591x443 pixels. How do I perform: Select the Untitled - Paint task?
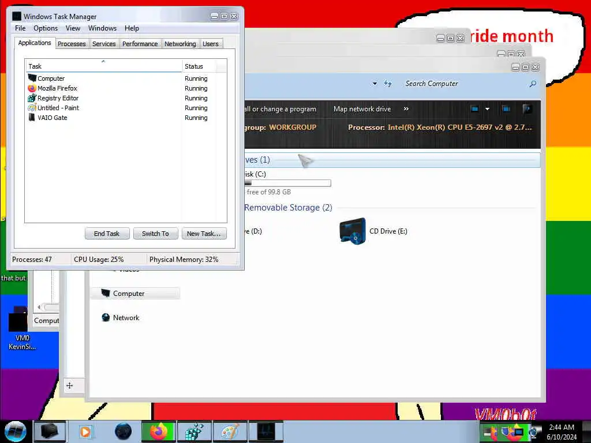point(125,108)
